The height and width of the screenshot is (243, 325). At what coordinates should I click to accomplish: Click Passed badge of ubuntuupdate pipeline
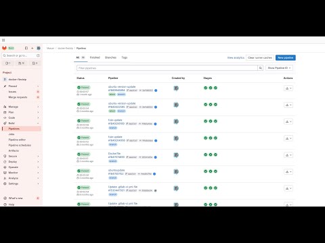point(83,171)
